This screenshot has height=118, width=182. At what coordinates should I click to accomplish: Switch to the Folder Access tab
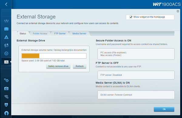(x=40, y=34)
